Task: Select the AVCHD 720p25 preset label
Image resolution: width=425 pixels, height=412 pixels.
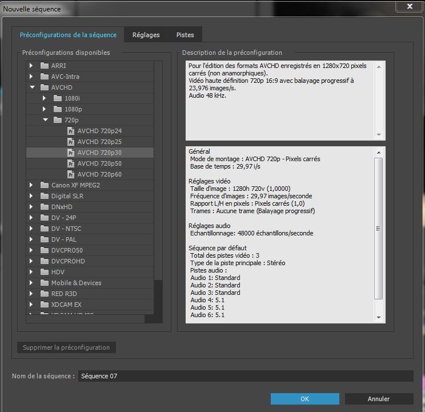Action: 99,142
